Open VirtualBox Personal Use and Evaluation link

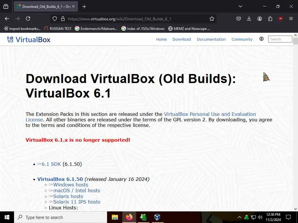click(x=210, y=114)
